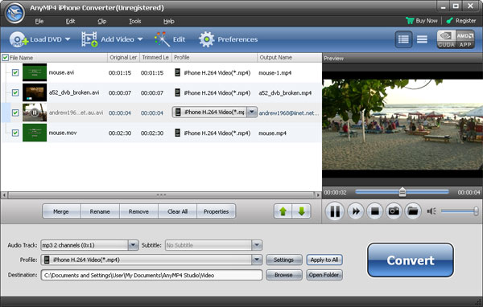Image resolution: width=483 pixels, height=307 pixels.
Task: Click the Rename button
Action: pyautogui.click(x=100, y=211)
